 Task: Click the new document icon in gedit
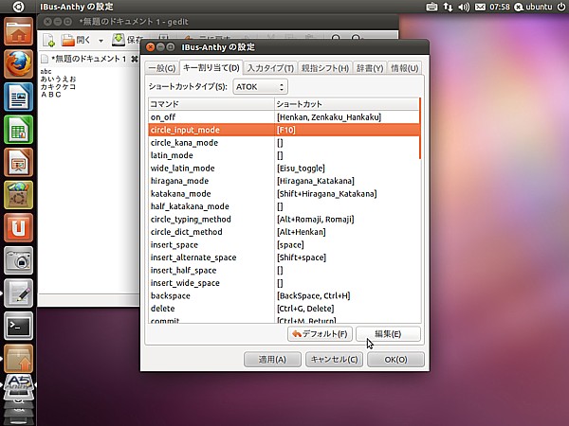(49, 40)
